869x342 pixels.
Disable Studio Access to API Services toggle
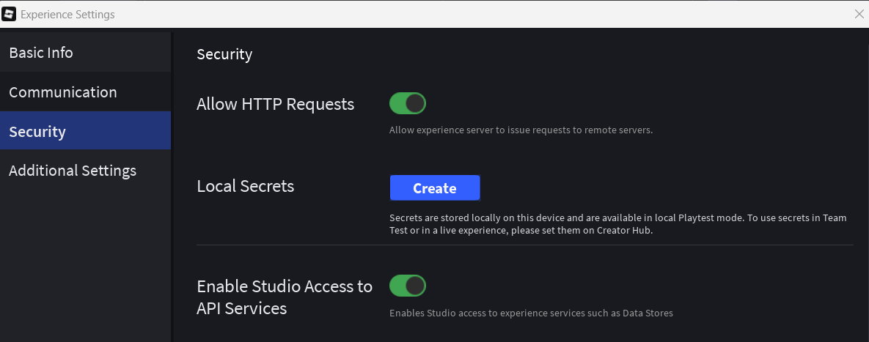coord(407,286)
